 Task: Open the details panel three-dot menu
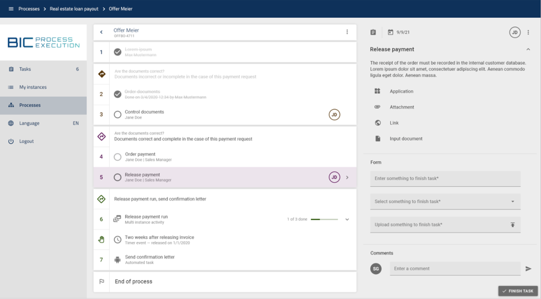coord(529,33)
